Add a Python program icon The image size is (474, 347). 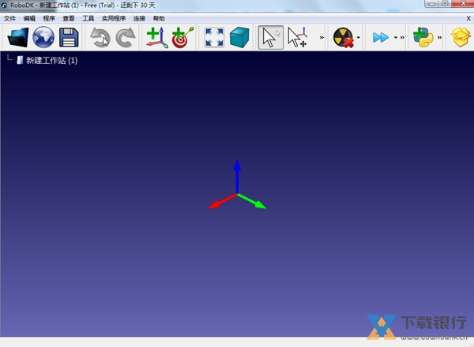[x=423, y=37]
